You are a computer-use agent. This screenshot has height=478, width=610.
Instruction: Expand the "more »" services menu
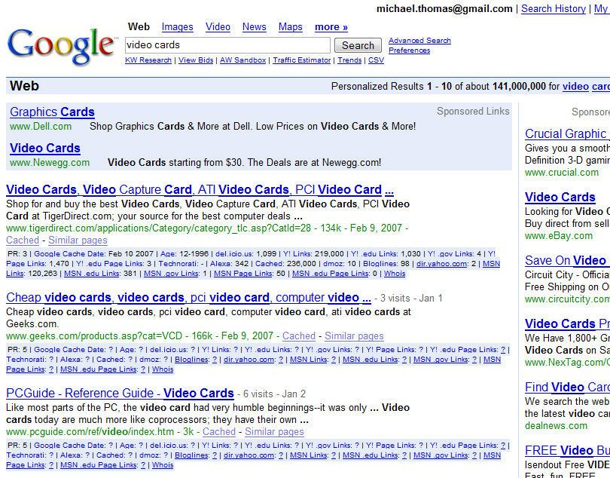(x=331, y=27)
